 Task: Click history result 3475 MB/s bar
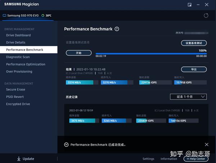(84, 121)
